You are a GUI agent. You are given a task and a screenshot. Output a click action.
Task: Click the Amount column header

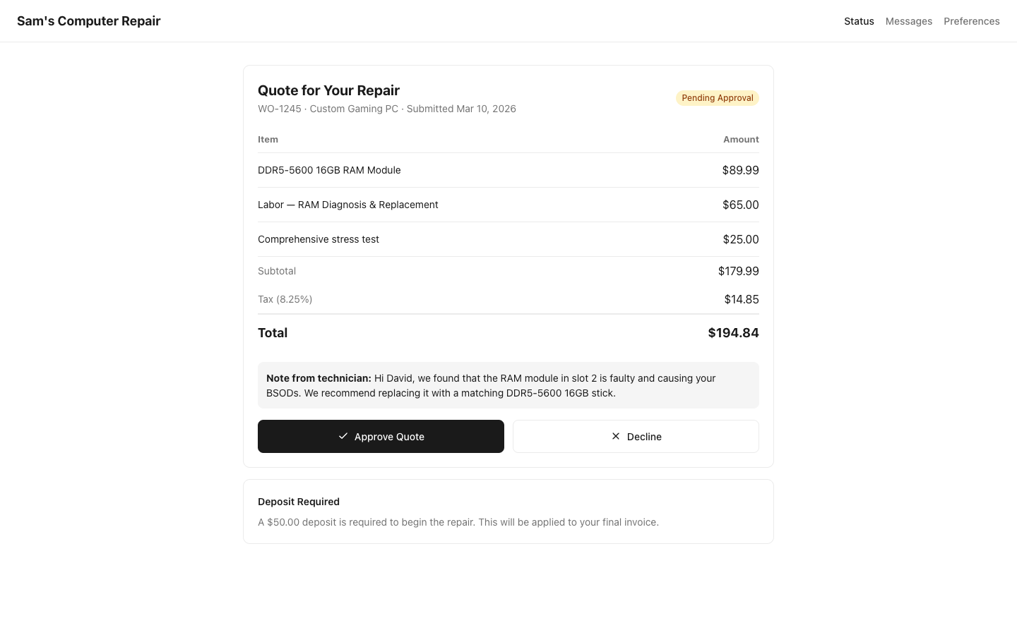(741, 139)
